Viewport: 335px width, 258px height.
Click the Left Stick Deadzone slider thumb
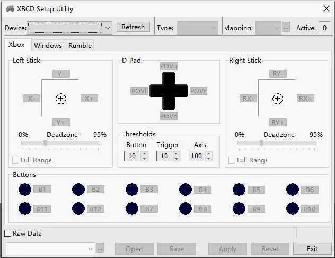pos(45,143)
